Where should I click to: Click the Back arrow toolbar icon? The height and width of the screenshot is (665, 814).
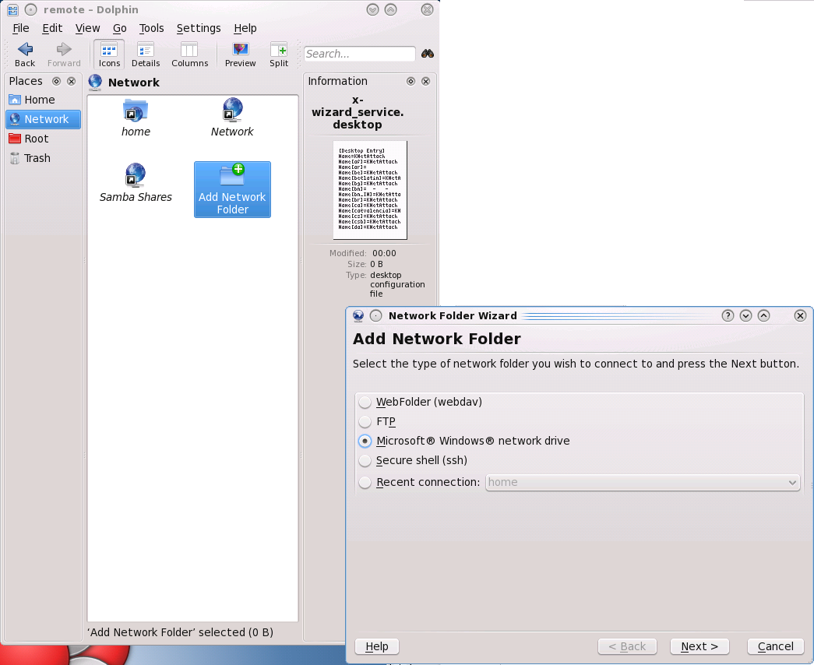coord(25,50)
